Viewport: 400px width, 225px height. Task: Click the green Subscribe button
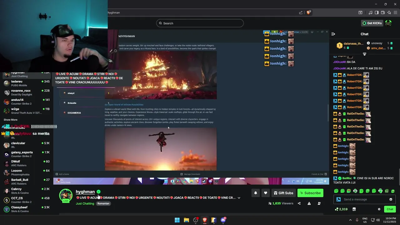(x=310, y=193)
